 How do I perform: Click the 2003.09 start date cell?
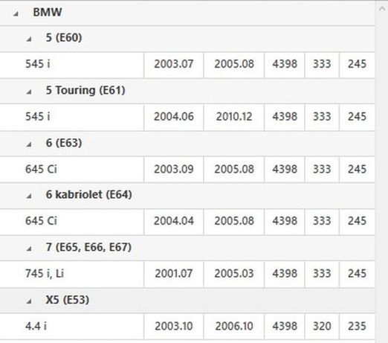coord(174,170)
